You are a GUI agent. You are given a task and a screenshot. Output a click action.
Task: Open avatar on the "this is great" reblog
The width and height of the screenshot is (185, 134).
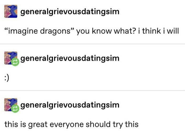11,105
